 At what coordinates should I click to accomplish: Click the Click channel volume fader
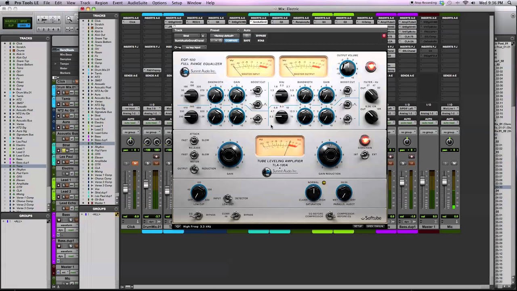click(126, 188)
